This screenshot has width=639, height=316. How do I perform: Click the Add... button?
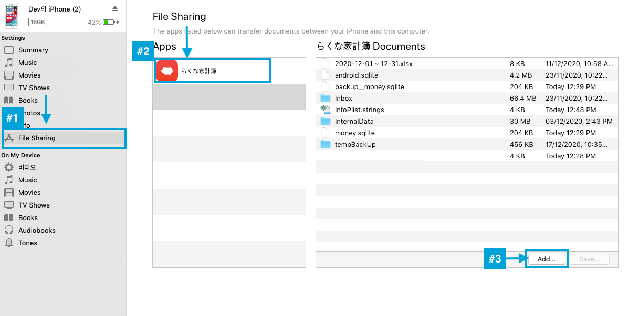click(x=546, y=259)
